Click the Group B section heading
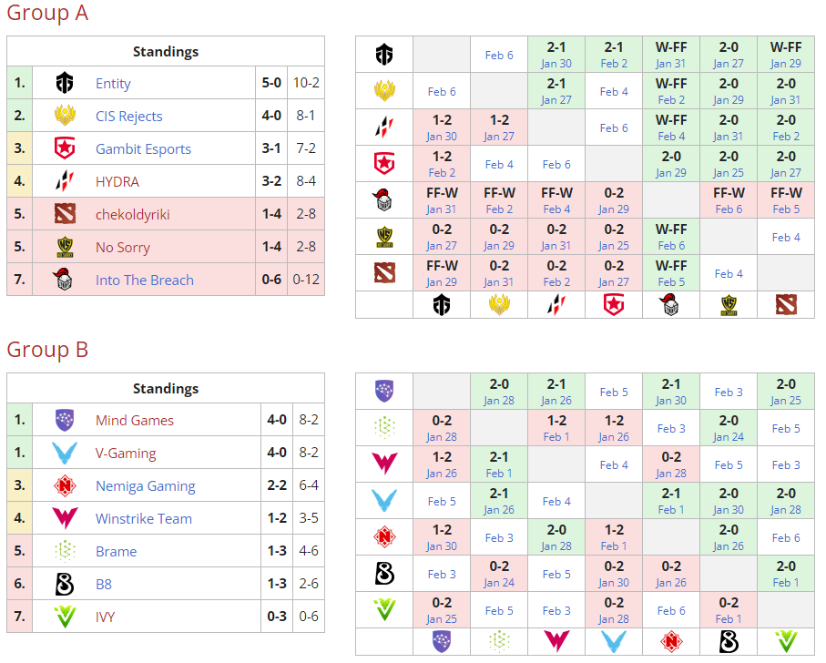The image size is (826, 663). pos(47,350)
